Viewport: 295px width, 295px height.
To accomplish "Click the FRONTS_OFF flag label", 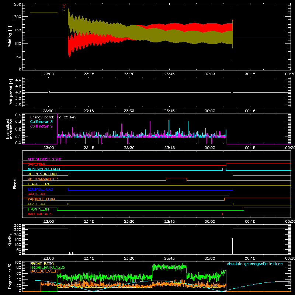I will point(39,209).
